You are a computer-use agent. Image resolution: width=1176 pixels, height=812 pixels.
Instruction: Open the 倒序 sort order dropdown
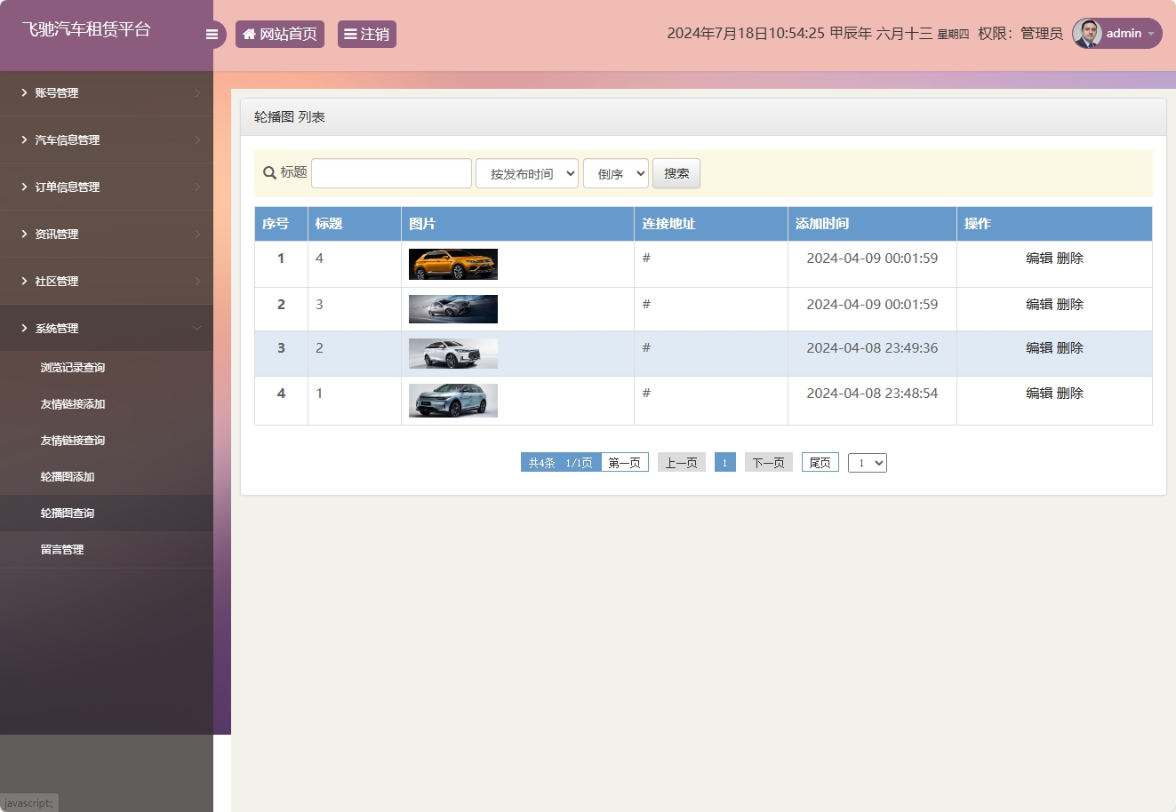point(616,174)
